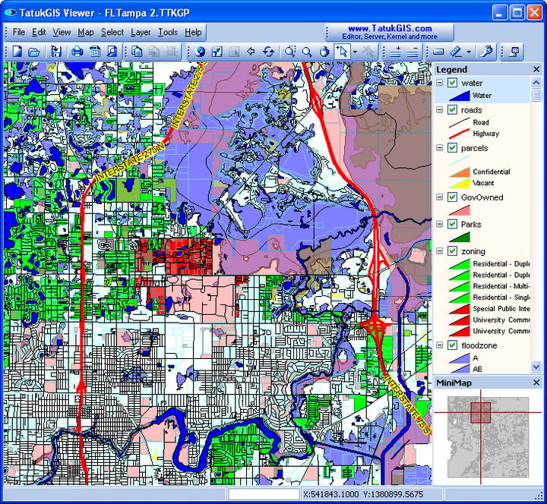Click the empty status bar field

264,494
